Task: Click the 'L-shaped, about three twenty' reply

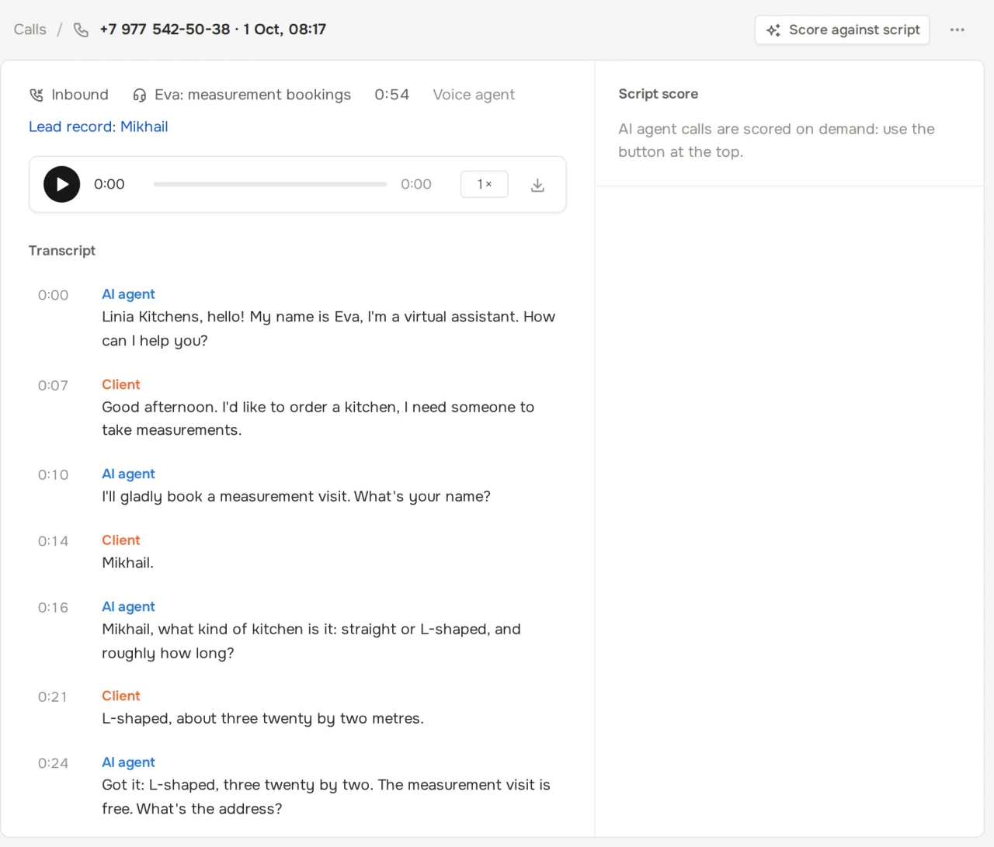Action: (x=263, y=719)
